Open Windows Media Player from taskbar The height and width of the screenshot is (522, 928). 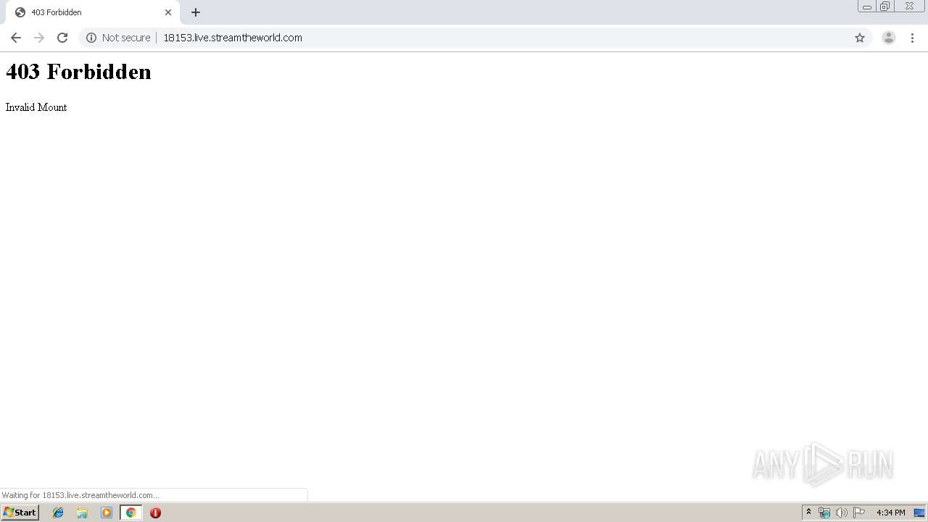click(x=107, y=513)
